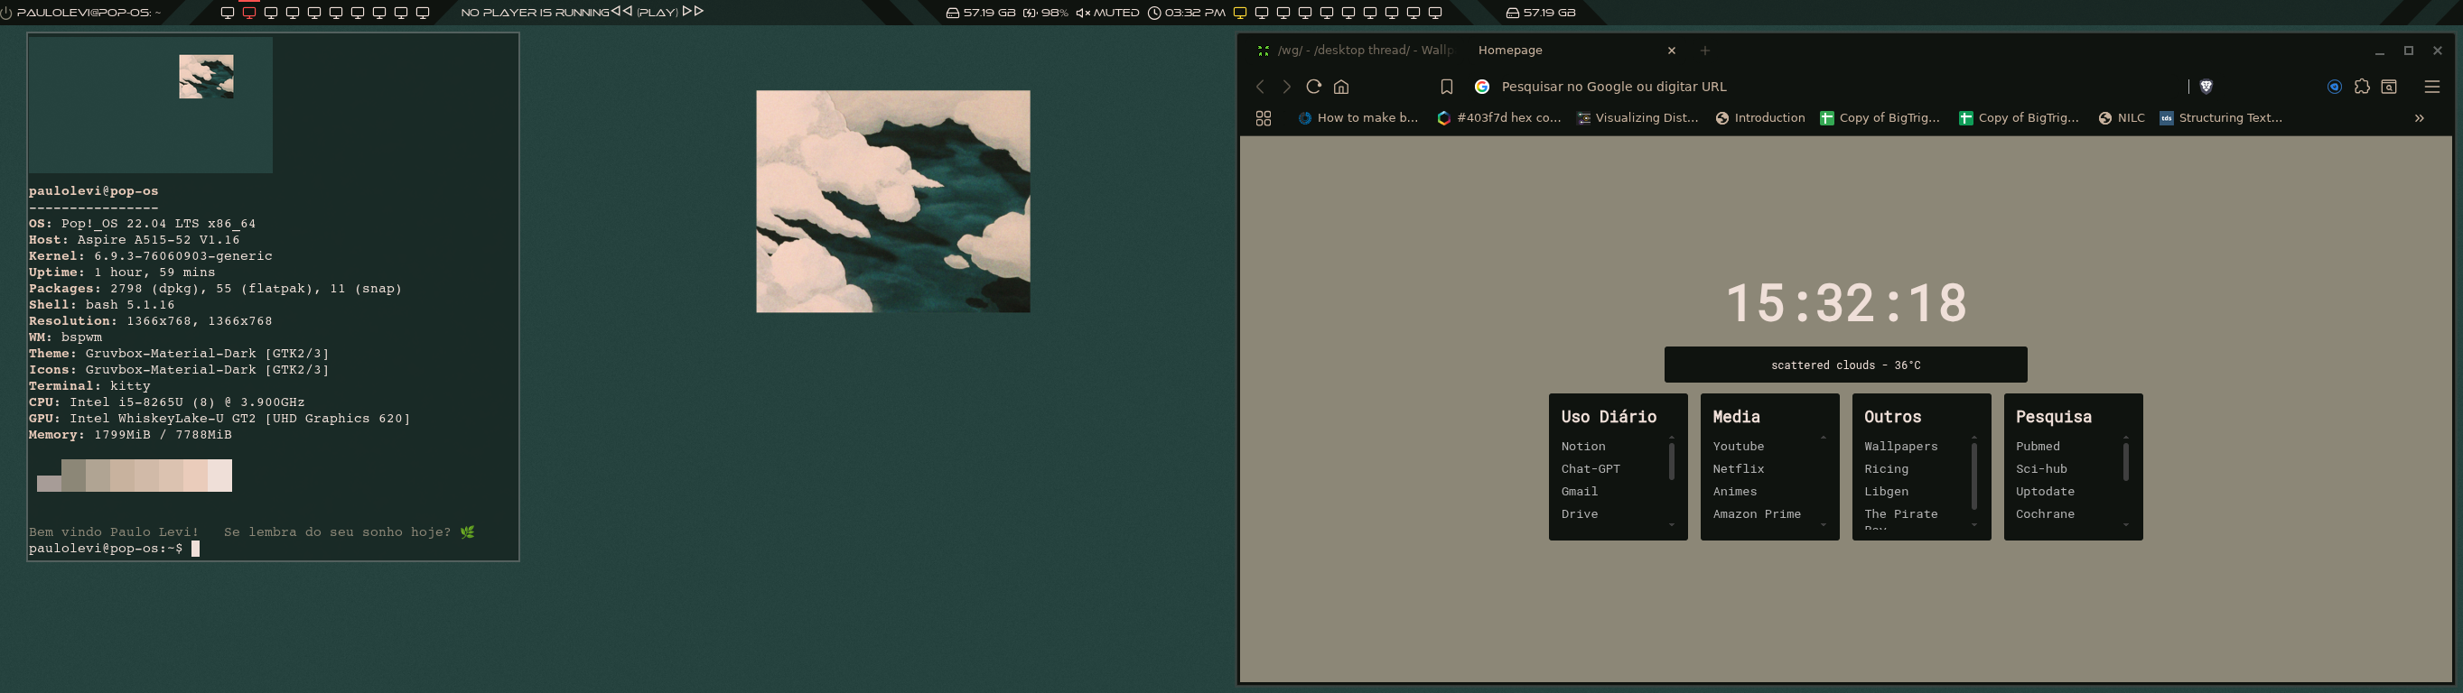Reload the page with the refresh icon
This screenshot has height=693, width=2463.
click(x=1314, y=87)
